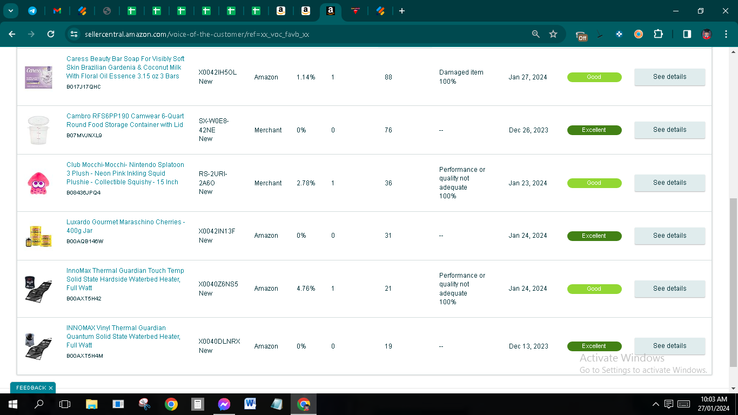The width and height of the screenshot is (738, 415).
Task: Switch to the Telegram tab
Action: click(32, 11)
